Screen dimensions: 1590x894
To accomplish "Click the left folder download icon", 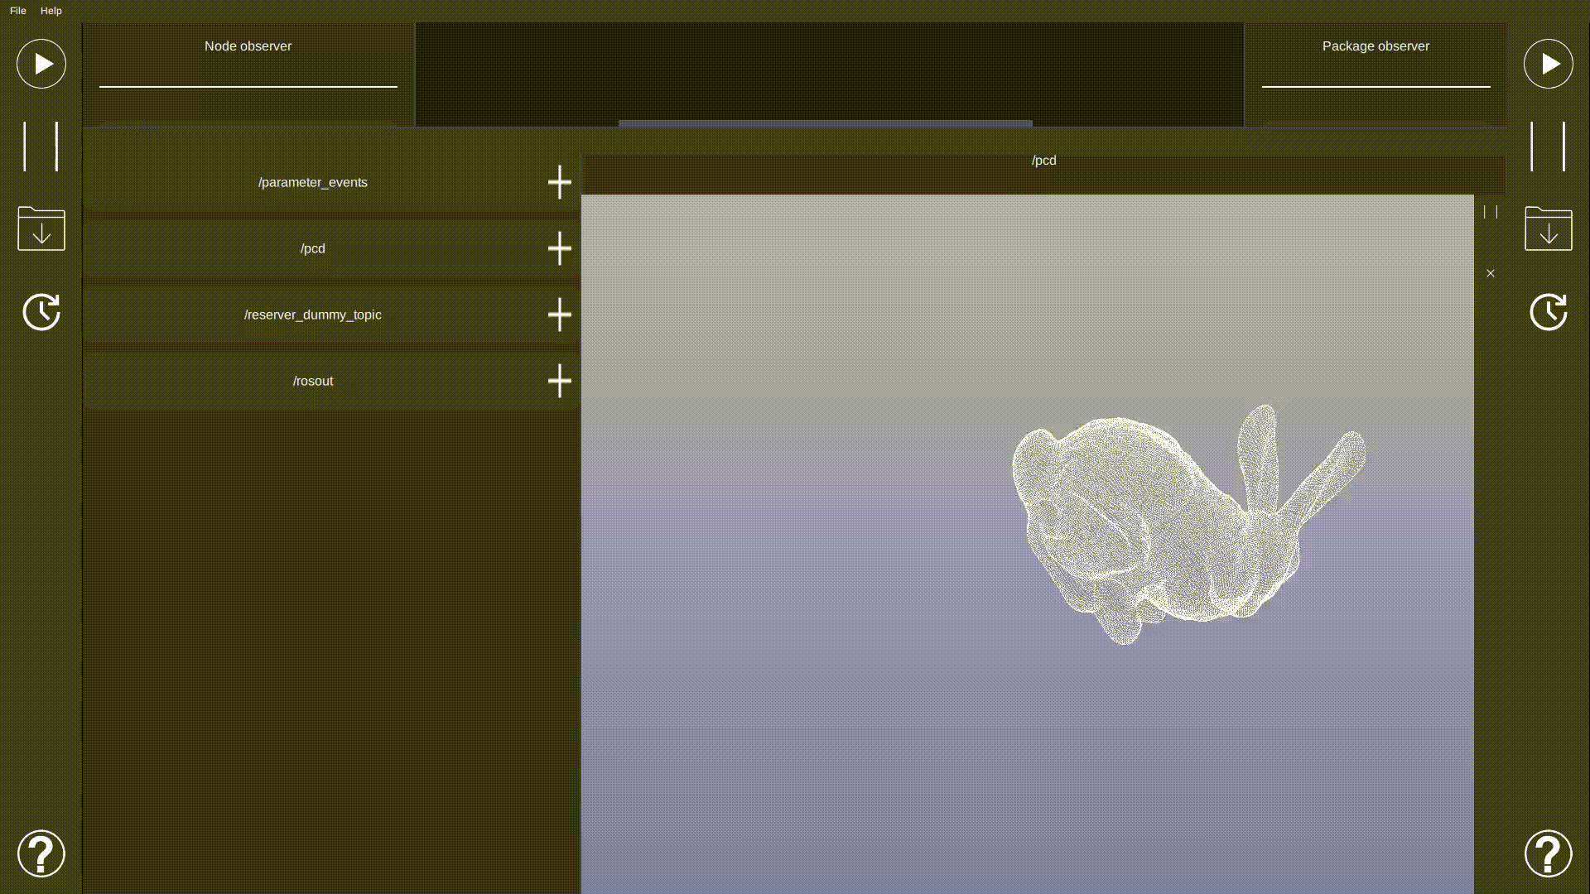I will 41,228.
